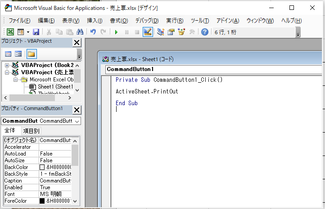Click the Cut scissors icon
The height and width of the screenshot is (209, 325).
pyautogui.click(x=49, y=32)
